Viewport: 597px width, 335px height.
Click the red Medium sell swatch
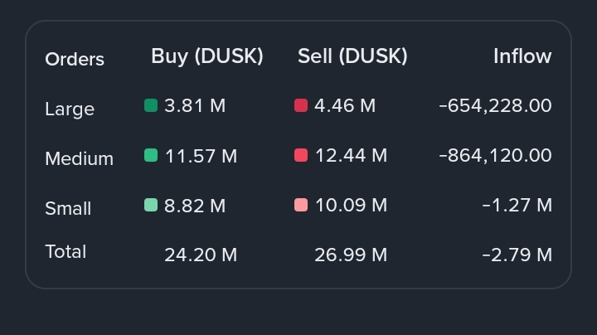[301, 155]
